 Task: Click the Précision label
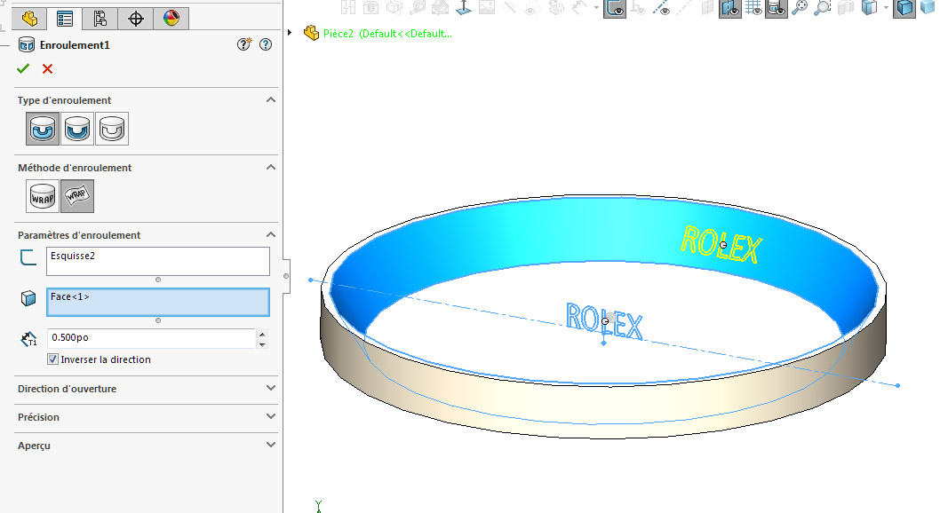coord(38,417)
